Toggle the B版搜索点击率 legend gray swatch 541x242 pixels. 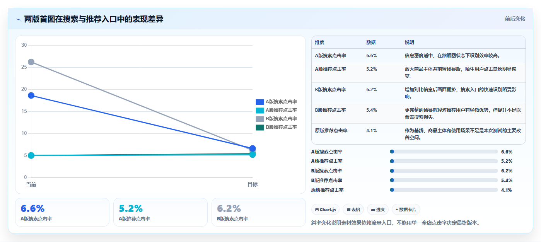(x=260, y=119)
